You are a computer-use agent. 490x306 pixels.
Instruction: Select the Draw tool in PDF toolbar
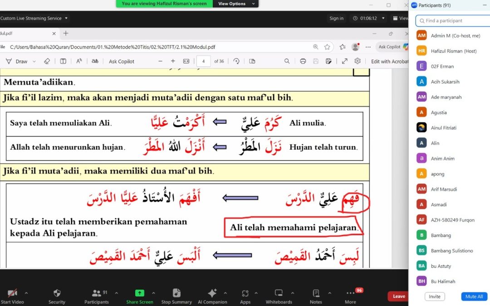click(x=17, y=61)
